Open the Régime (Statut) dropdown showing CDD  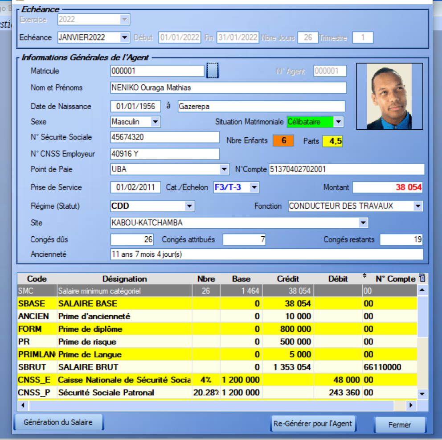[189, 206]
